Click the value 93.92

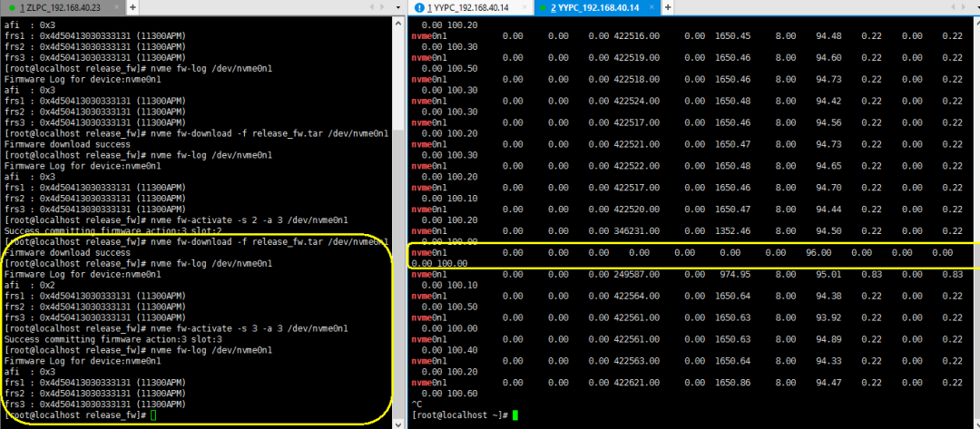pos(828,317)
